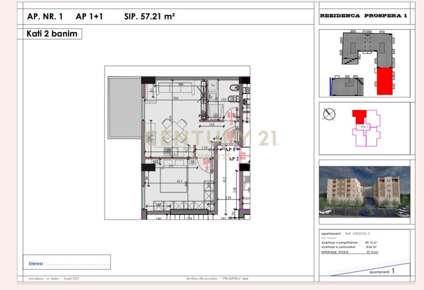Click the shk-3 stairwell label on key plan
This screenshot has height=290, width=424.
364,127
